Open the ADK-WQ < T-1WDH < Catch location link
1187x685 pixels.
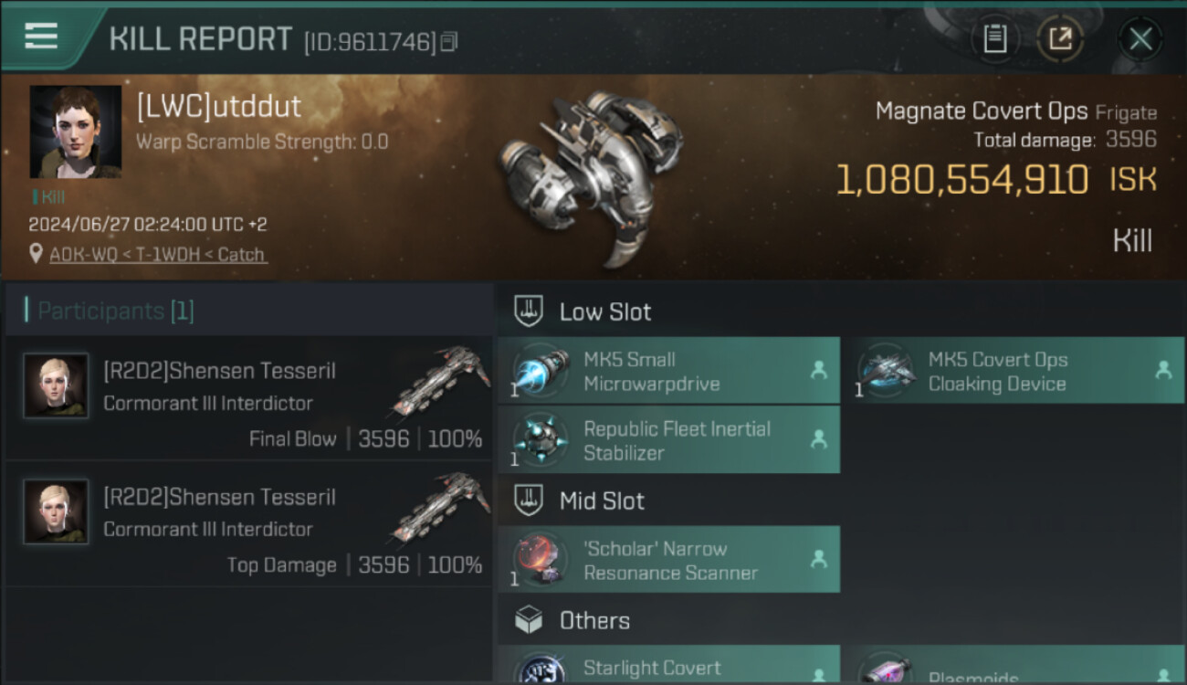click(x=158, y=255)
